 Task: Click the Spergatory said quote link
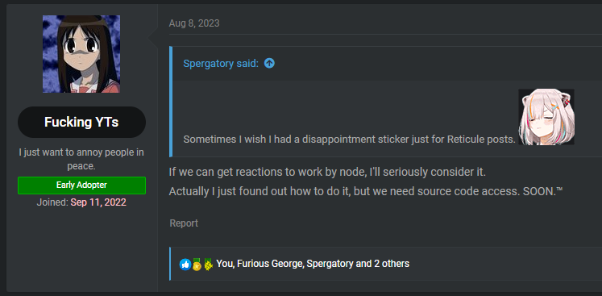tap(221, 64)
